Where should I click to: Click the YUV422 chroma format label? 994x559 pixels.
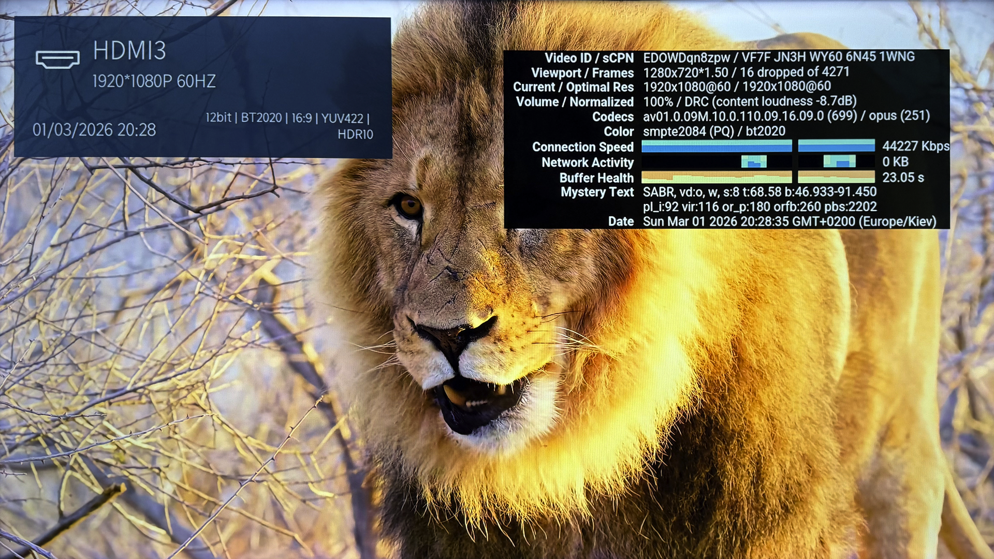[342, 118]
